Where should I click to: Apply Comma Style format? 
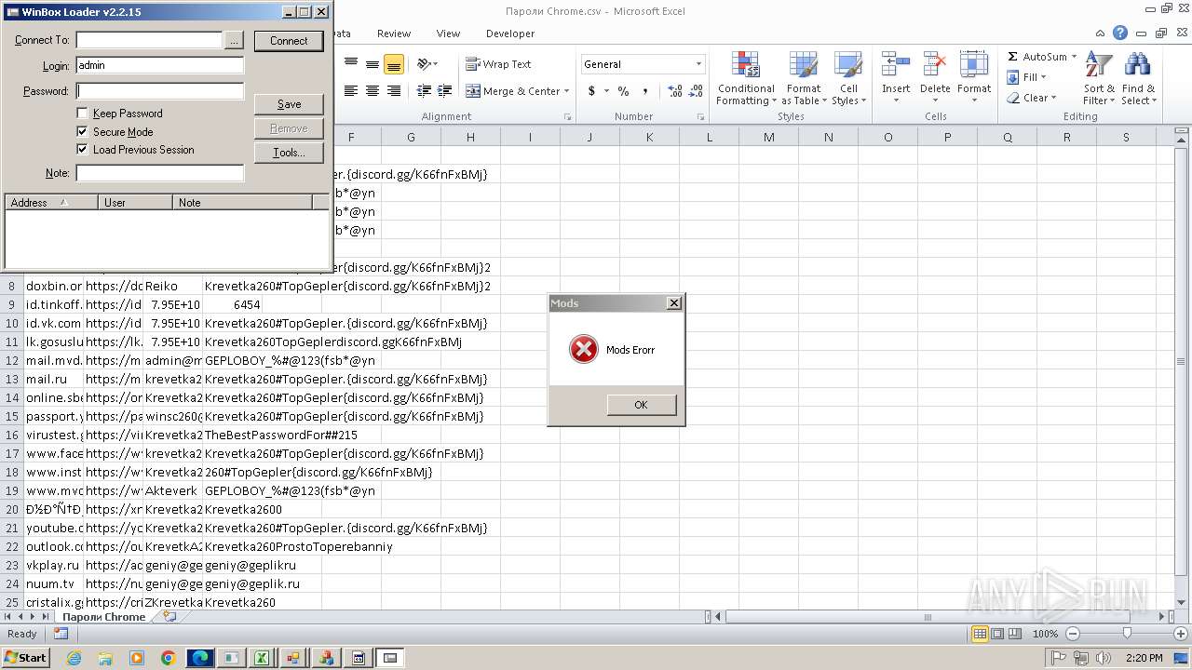click(x=644, y=91)
